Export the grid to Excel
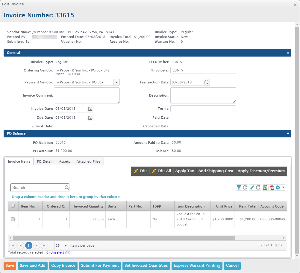 point(265,187)
